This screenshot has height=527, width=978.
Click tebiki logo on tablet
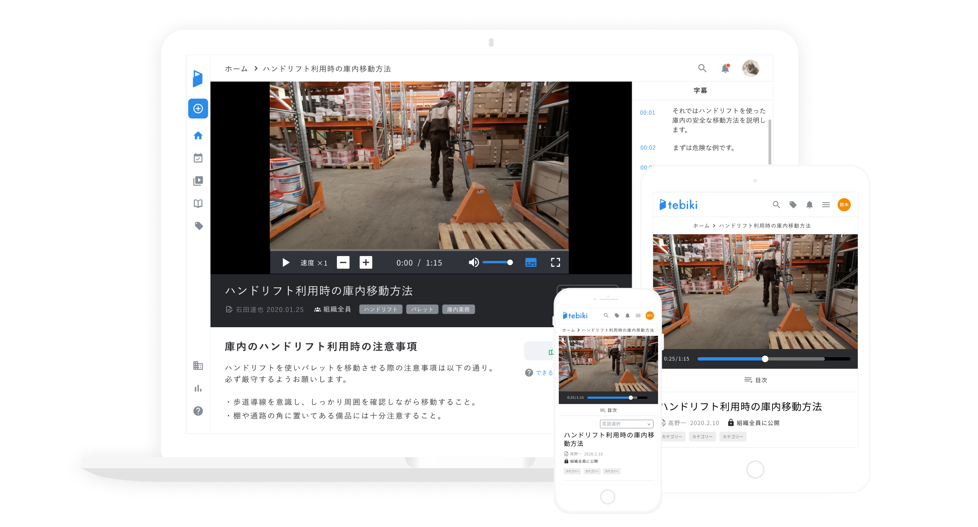[679, 205]
